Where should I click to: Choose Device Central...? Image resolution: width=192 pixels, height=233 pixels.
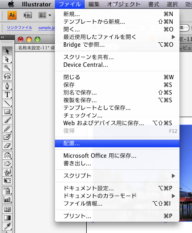click(117, 65)
